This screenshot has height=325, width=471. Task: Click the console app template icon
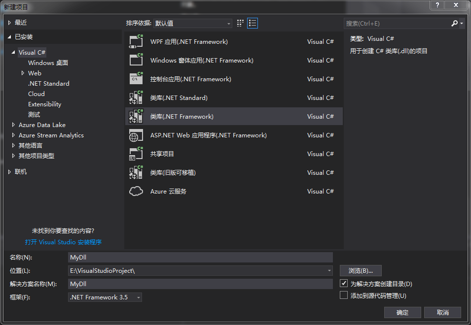136,79
